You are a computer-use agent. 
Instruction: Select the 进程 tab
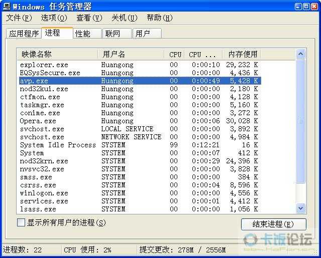57,33
